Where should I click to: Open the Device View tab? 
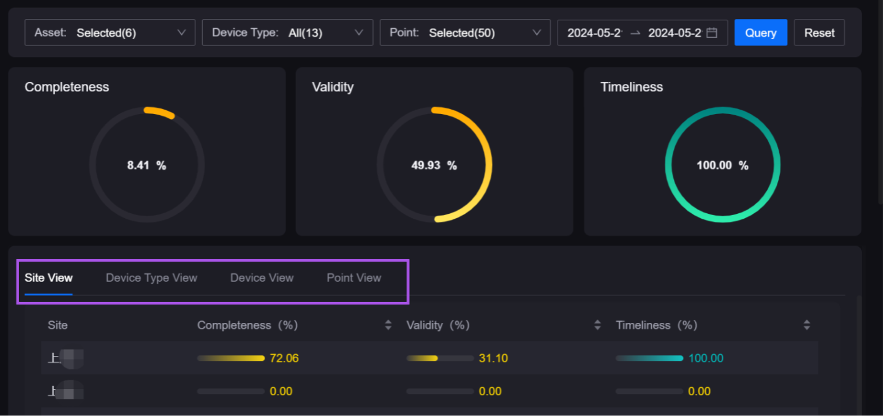click(x=262, y=278)
